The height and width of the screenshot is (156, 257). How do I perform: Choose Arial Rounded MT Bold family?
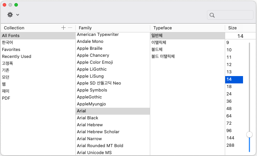point(113,146)
